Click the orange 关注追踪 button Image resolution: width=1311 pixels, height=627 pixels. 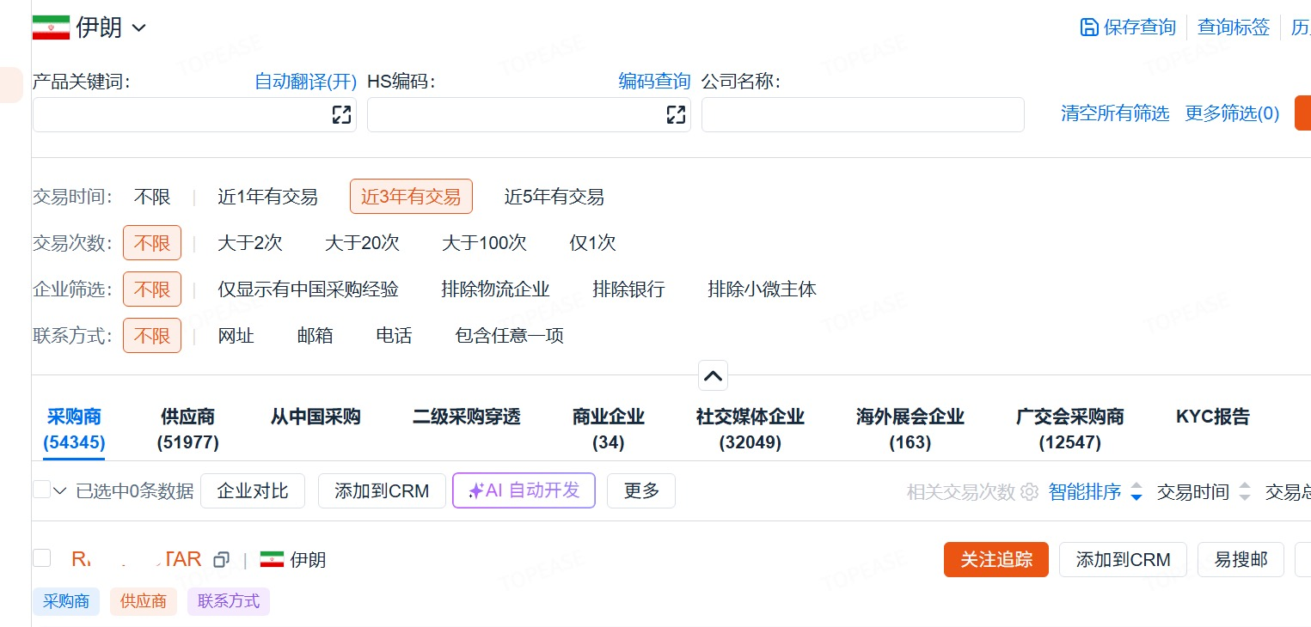click(x=996, y=560)
